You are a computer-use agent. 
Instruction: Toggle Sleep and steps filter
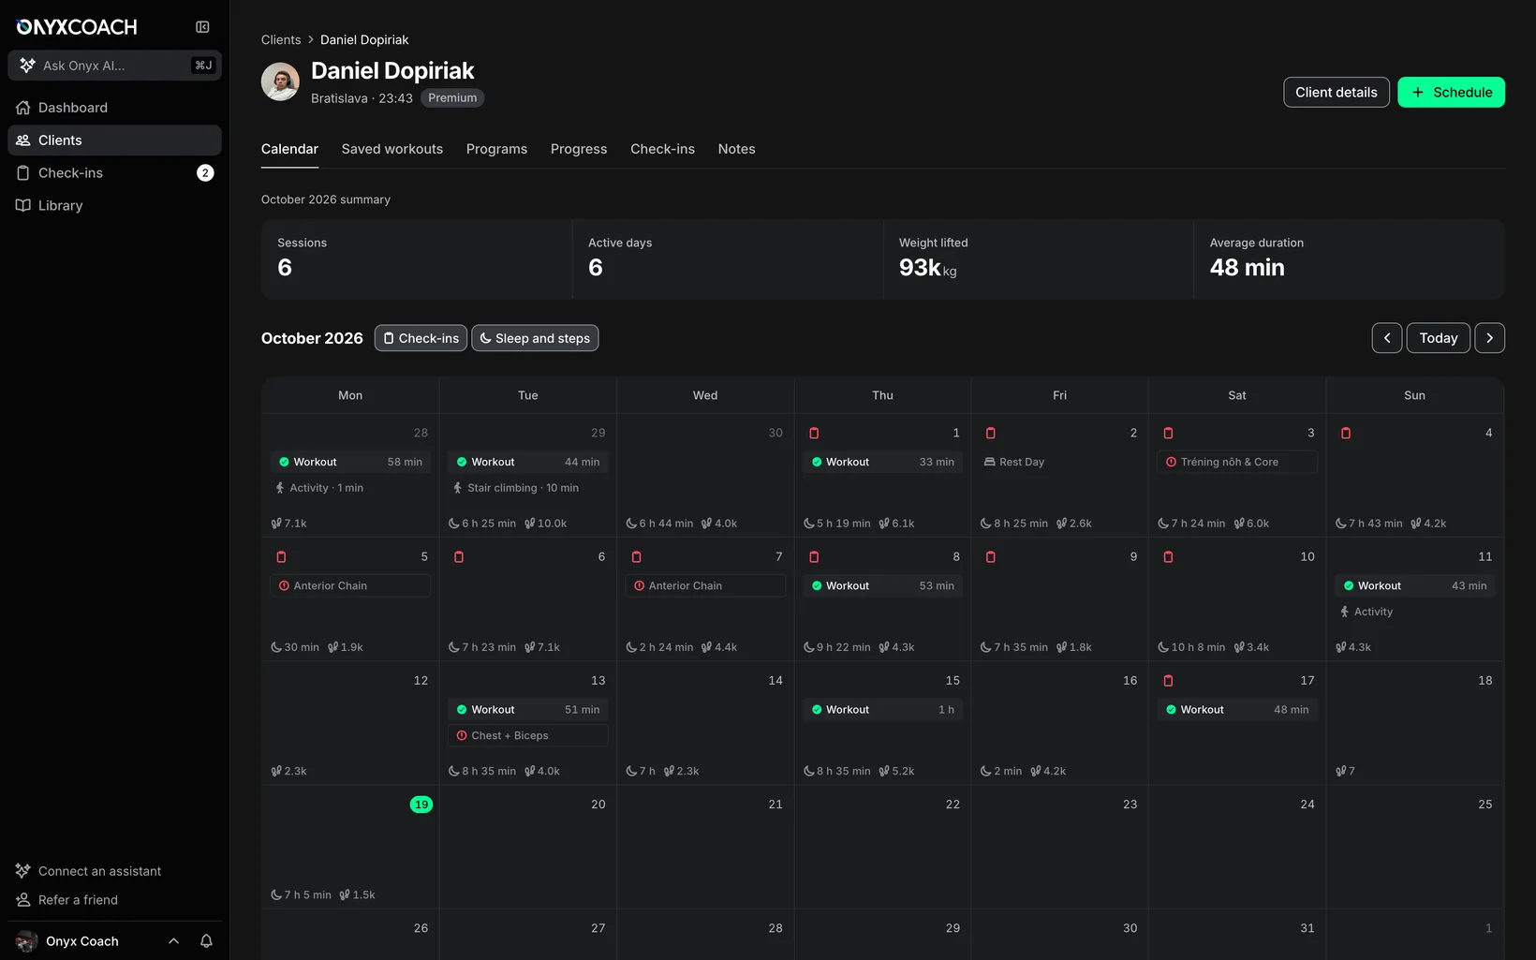coord(535,338)
